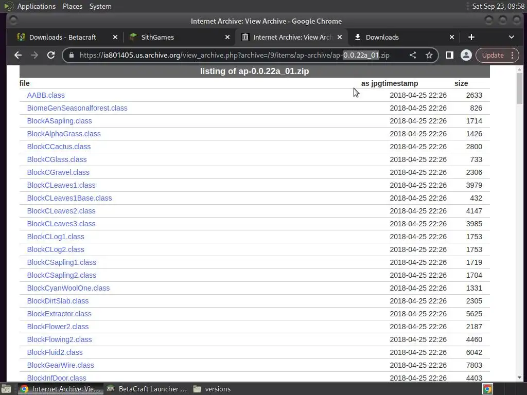
Task: Open BlockInfDoor.class file
Action: (x=57, y=378)
